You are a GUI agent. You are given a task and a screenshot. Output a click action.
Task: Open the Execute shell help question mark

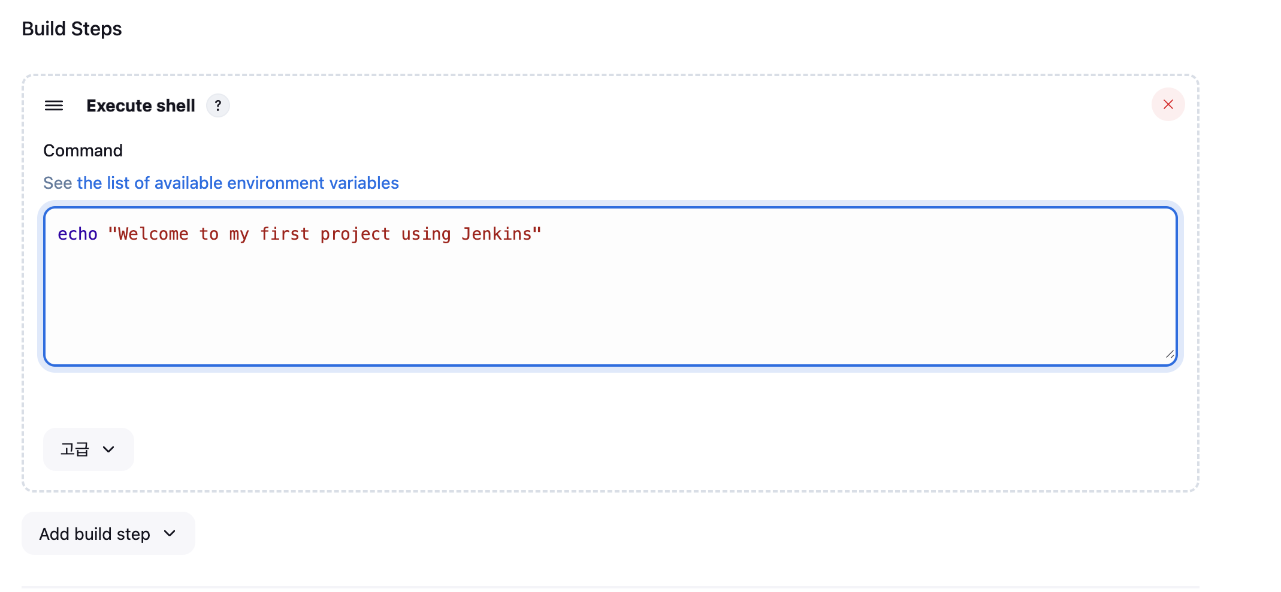(x=218, y=105)
